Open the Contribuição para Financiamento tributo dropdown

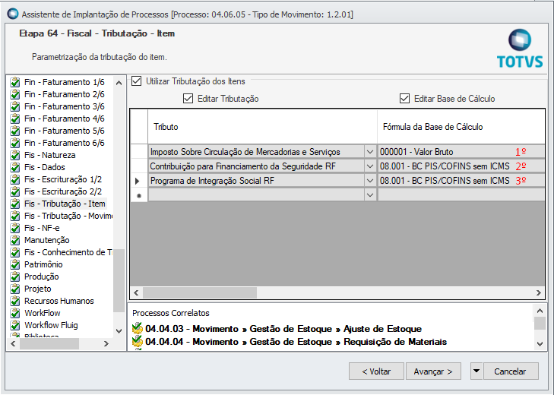tap(370, 166)
